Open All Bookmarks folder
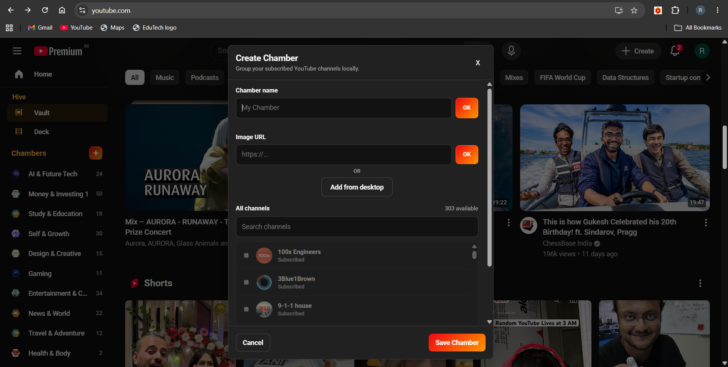 (x=698, y=28)
